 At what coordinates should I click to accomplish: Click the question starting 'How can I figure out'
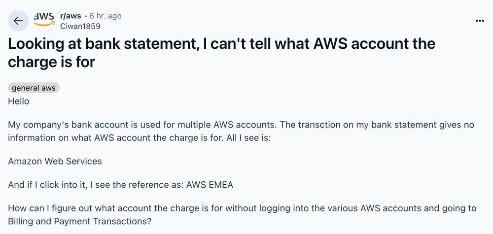pos(242,215)
